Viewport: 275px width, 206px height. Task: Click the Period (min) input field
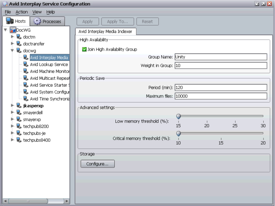221,87
